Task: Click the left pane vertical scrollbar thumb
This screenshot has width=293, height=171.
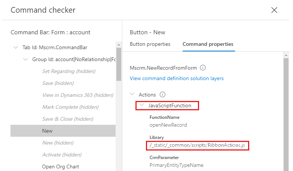Action: point(119,64)
